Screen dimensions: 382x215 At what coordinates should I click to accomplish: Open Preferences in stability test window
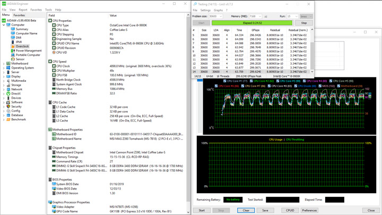[x=309, y=210]
